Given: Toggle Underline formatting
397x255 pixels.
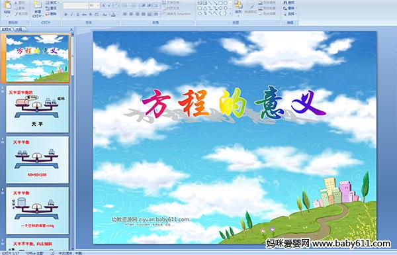Looking at the screenshot, I should pos(77,15).
